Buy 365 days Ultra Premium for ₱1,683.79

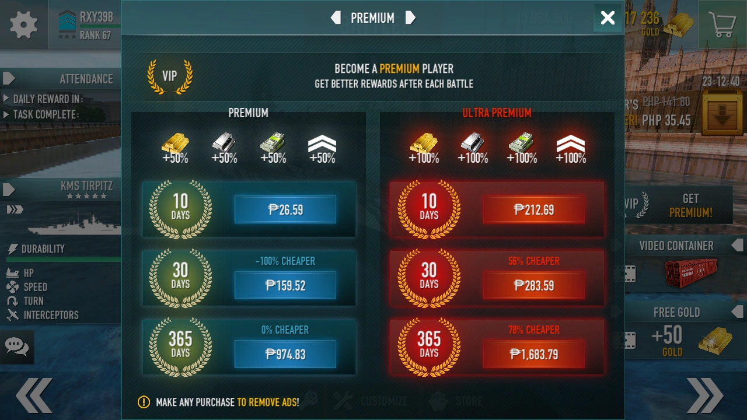(534, 354)
